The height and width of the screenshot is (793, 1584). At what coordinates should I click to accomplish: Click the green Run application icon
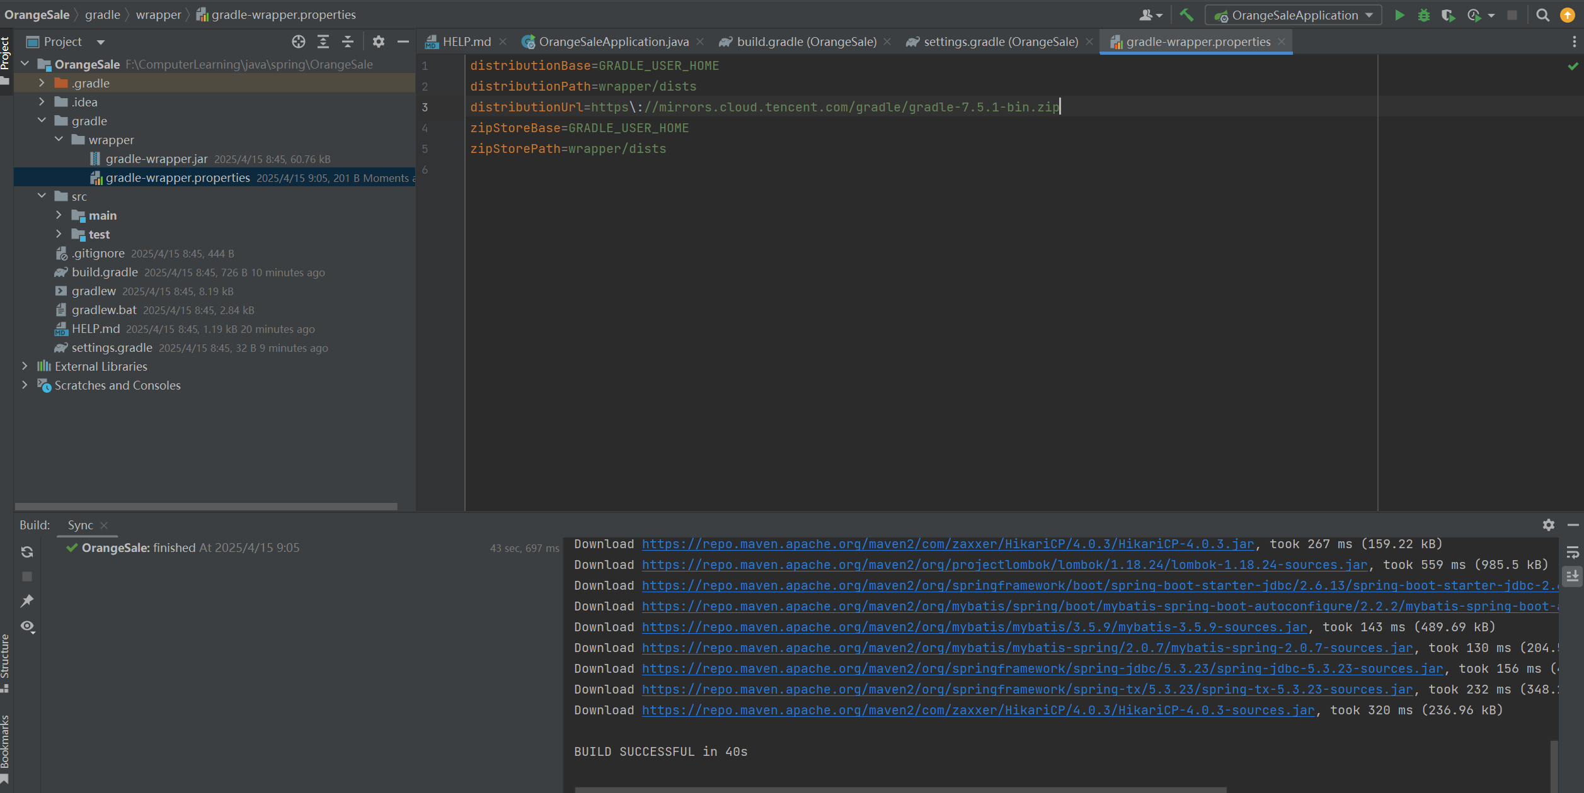1399,15
